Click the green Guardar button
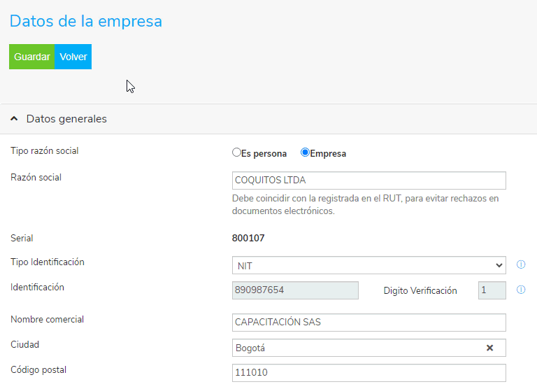Viewport: 537px width, 389px height. tap(31, 57)
